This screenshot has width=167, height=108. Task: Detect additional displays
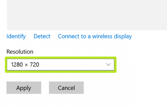(42, 36)
